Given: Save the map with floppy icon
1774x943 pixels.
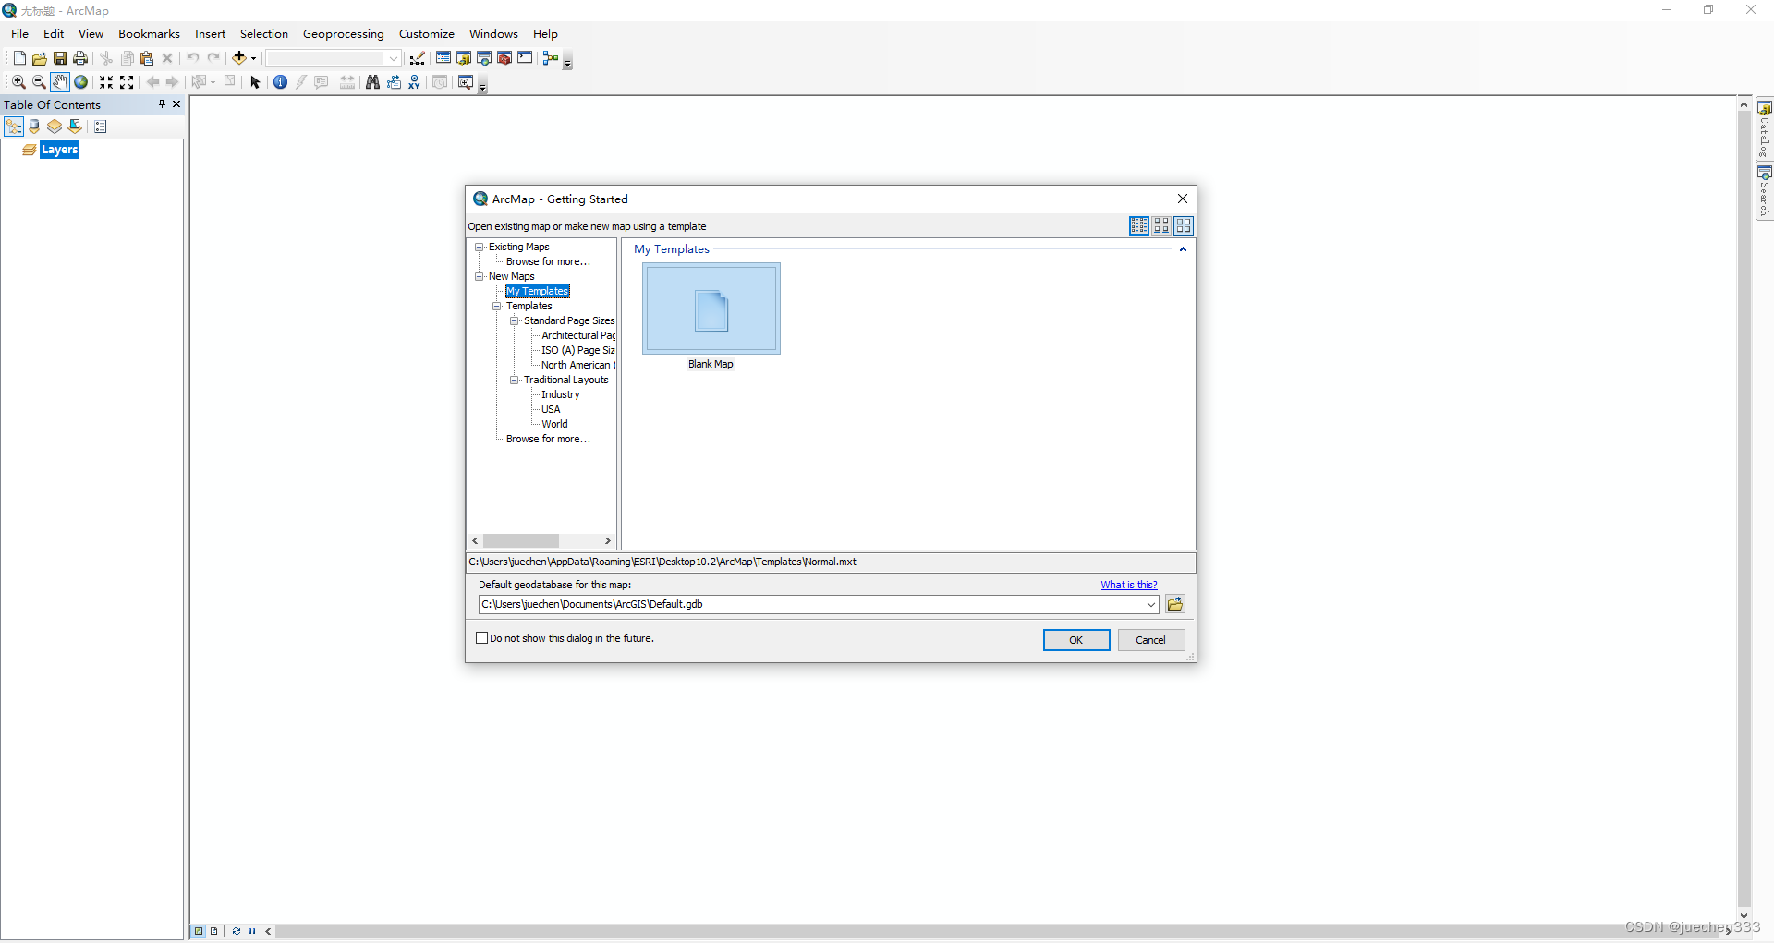Looking at the screenshot, I should click(60, 58).
